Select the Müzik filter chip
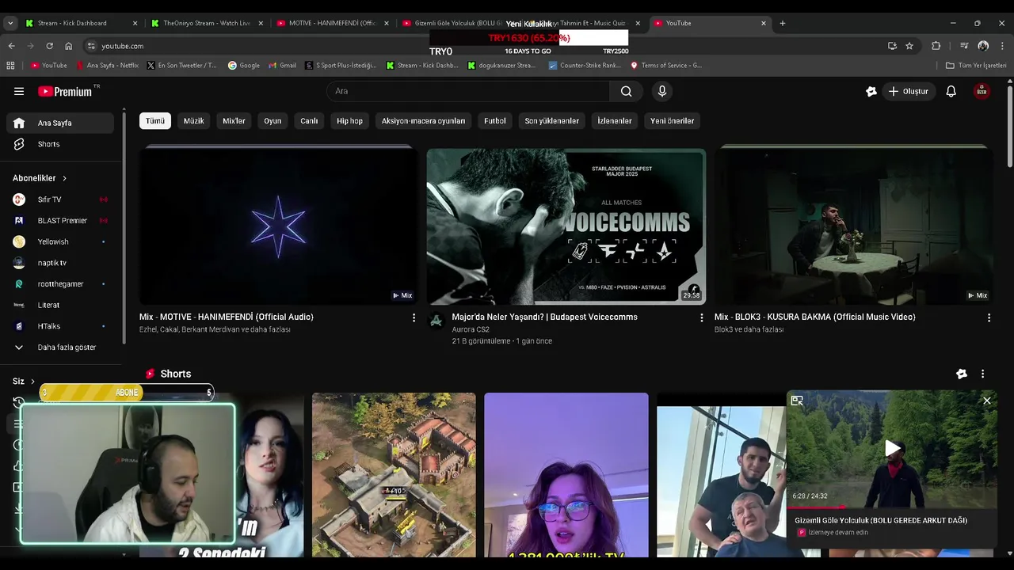 [194, 121]
